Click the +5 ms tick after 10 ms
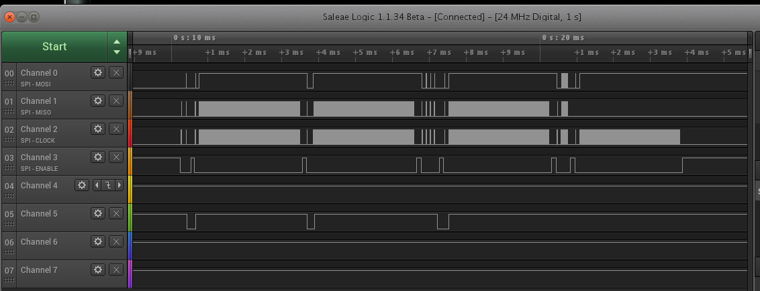Screen dimensions: 760x291 365,52
